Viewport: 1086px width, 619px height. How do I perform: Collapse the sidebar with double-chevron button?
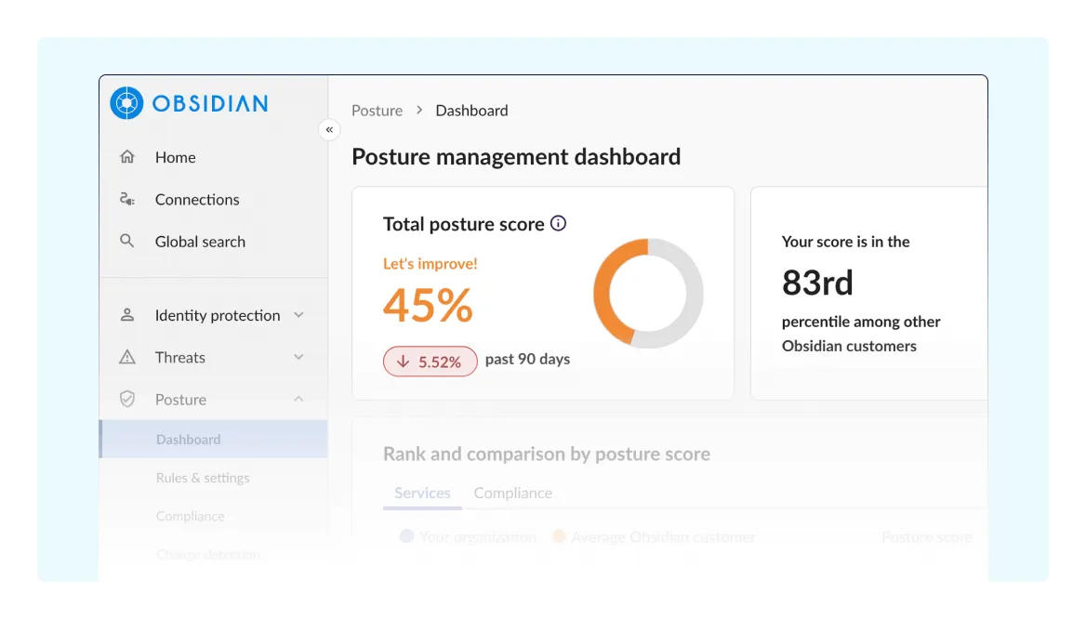[x=330, y=129]
